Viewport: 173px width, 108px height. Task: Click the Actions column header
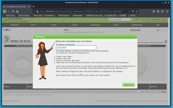pos(153,87)
